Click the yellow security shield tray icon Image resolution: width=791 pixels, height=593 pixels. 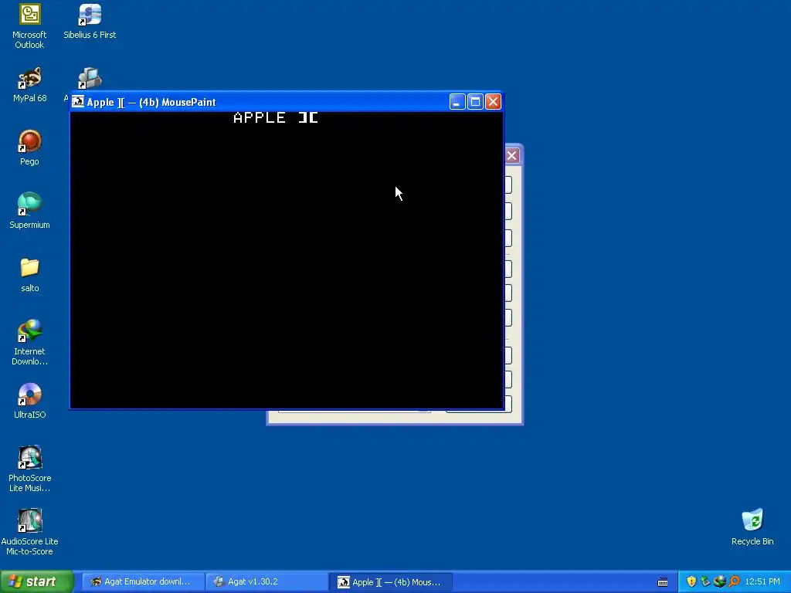pyautogui.click(x=691, y=581)
